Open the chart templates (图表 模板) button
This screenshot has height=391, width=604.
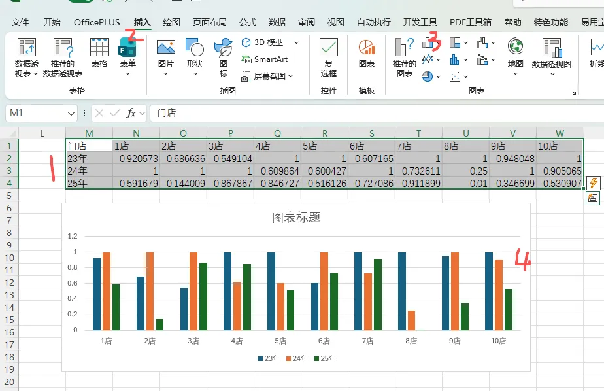pyautogui.click(x=366, y=53)
